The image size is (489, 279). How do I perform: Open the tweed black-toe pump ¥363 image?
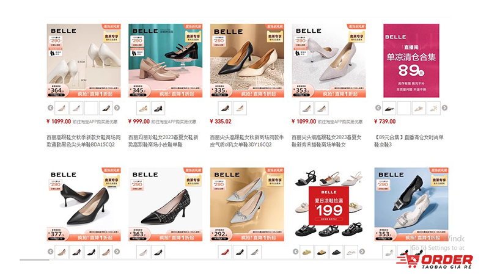click(x=165, y=205)
